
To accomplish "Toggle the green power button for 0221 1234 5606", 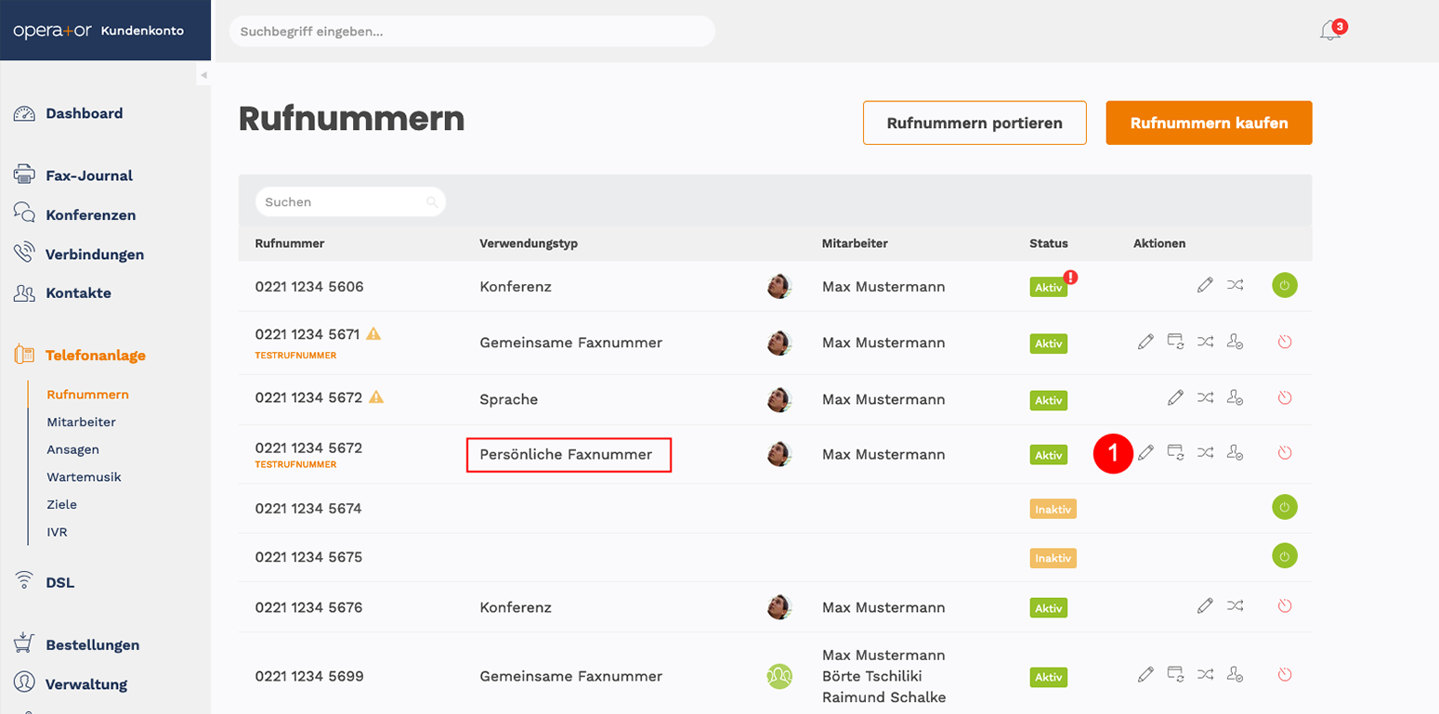I will [x=1285, y=286].
